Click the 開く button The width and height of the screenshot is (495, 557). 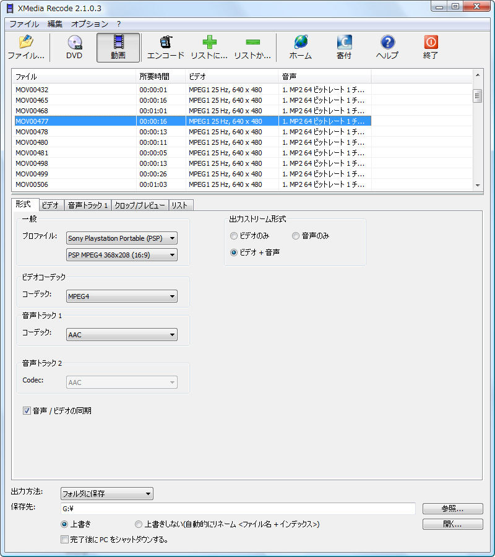tap(452, 524)
